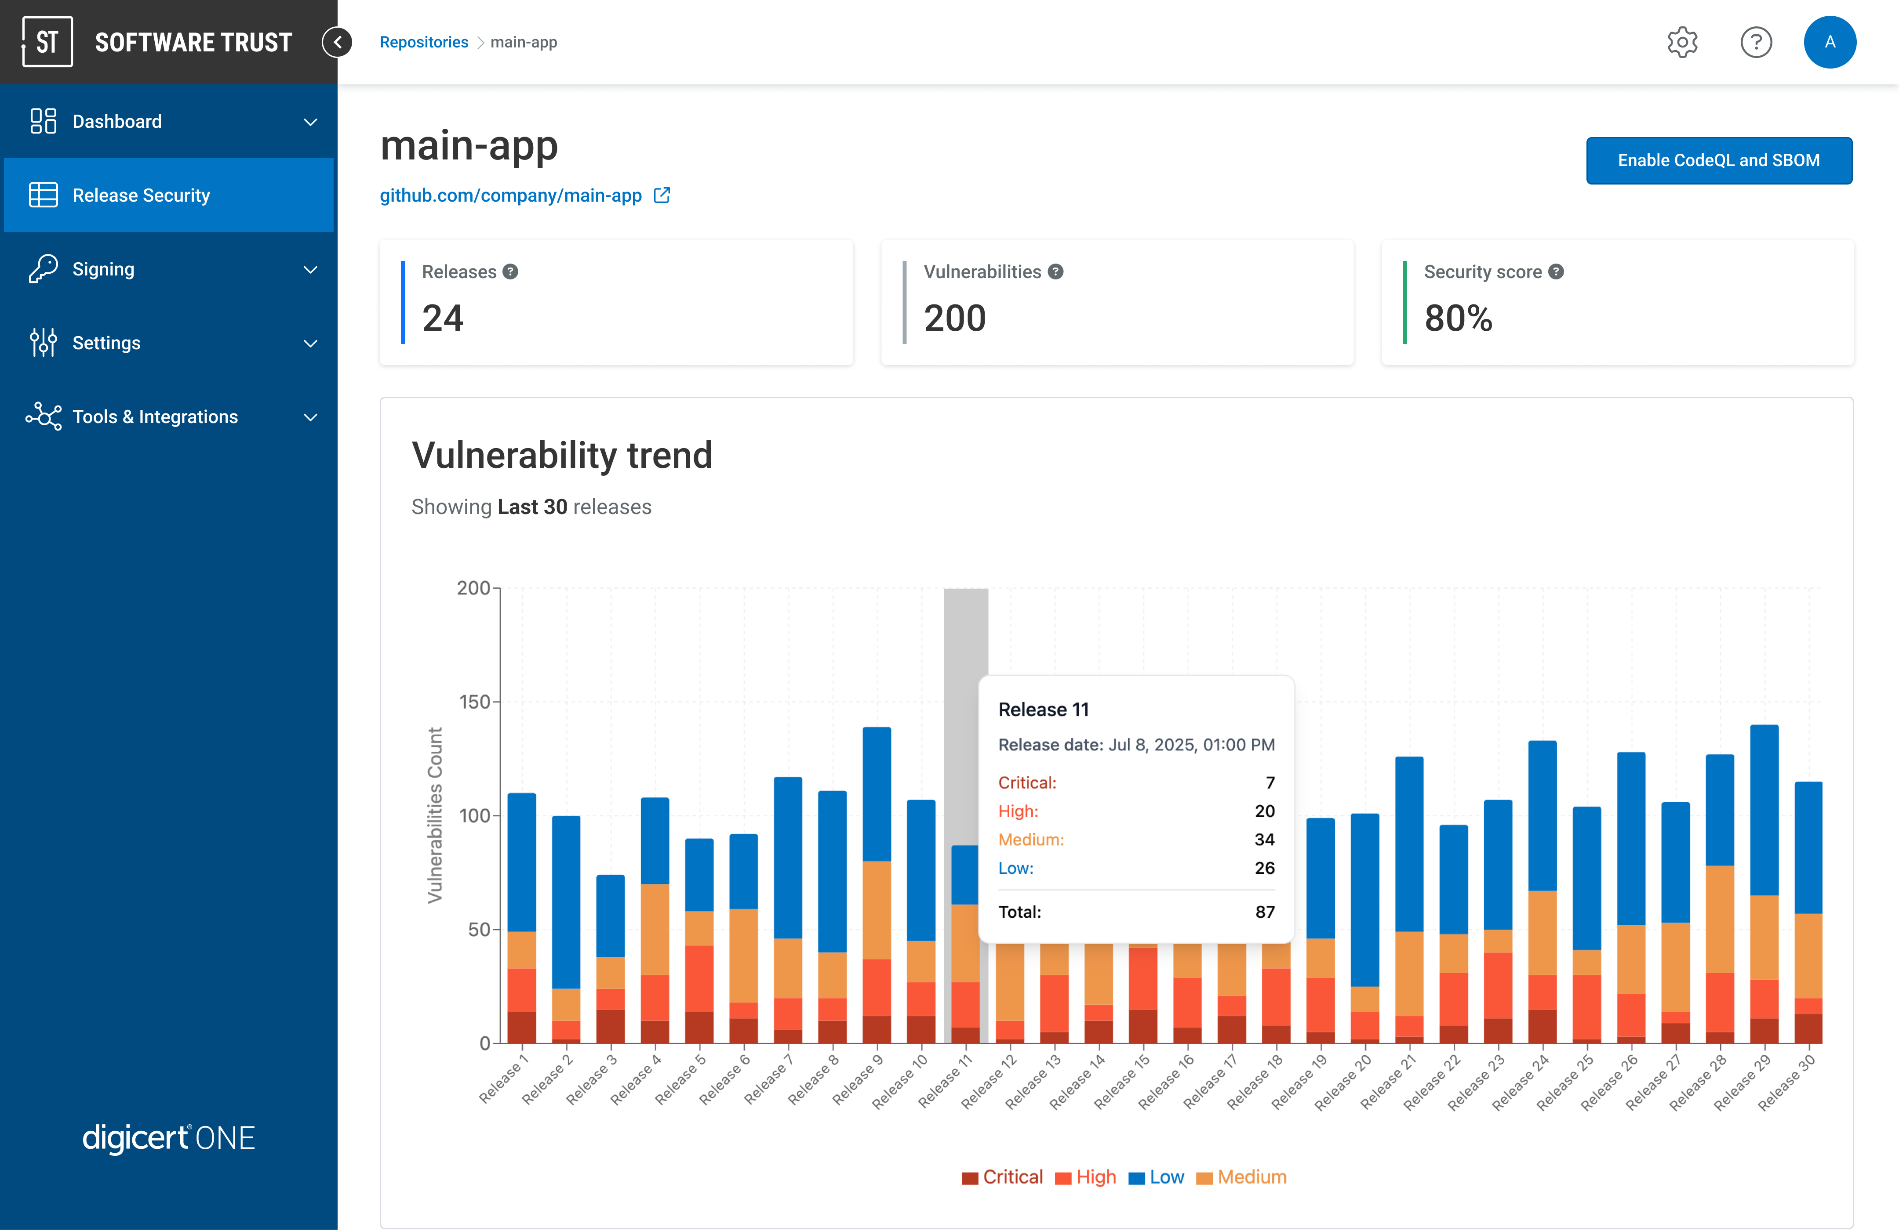
Task: Open the github.com/company/main-app link
Action: click(x=511, y=196)
